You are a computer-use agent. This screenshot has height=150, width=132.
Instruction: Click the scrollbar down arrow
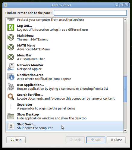coord(125,130)
